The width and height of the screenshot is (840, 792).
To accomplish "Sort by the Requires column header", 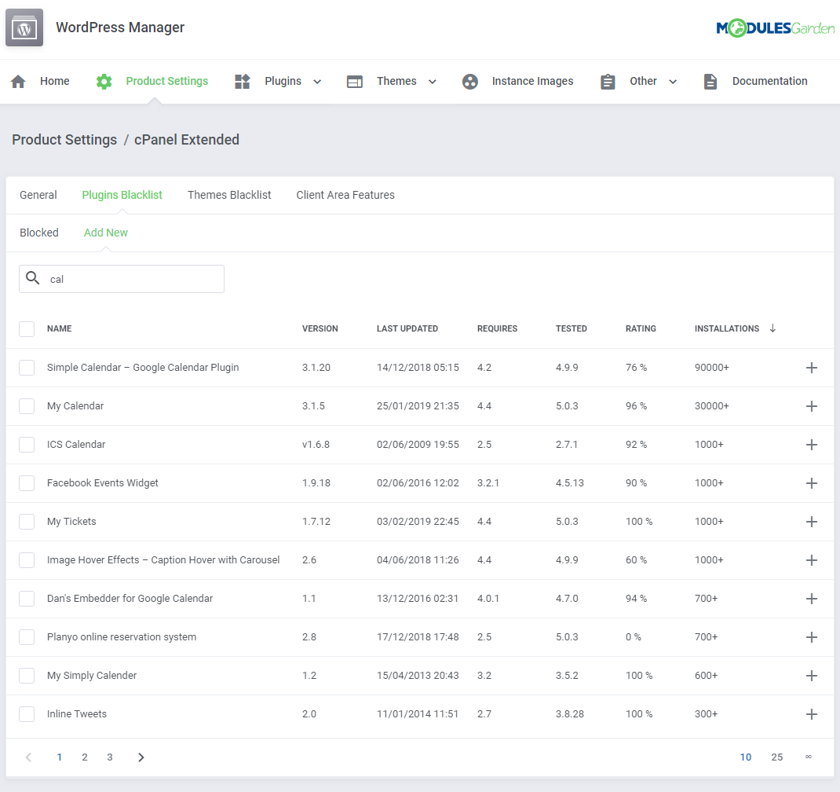I will (x=497, y=328).
